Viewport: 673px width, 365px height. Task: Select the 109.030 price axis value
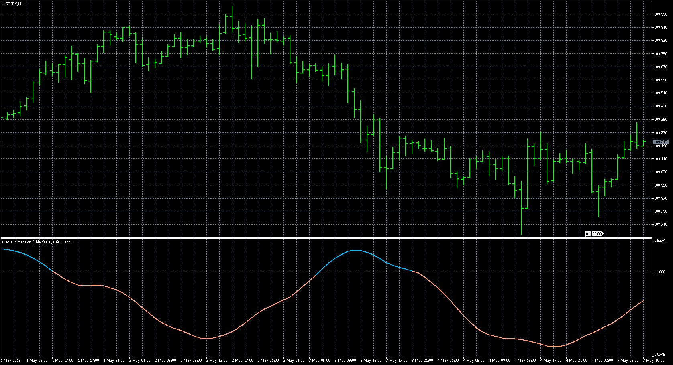(661, 172)
